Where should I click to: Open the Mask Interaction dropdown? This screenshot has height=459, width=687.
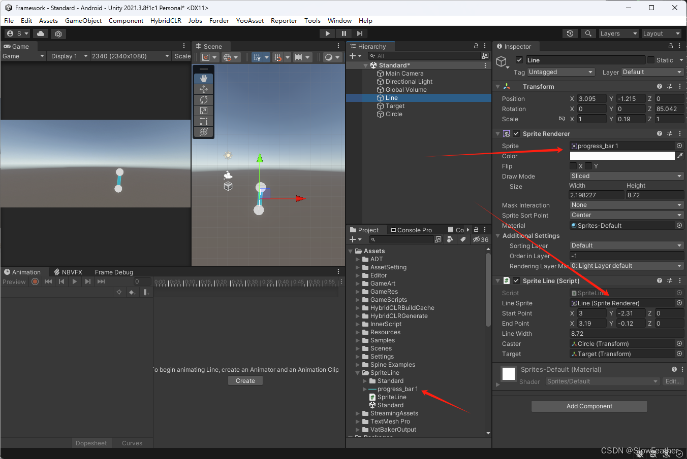(x=627, y=205)
